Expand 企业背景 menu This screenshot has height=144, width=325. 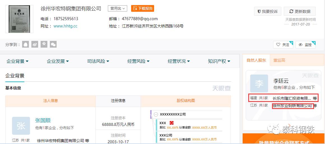click(17, 61)
